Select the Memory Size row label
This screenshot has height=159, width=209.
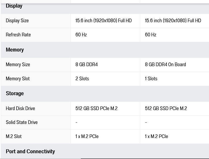click(x=18, y=65)
